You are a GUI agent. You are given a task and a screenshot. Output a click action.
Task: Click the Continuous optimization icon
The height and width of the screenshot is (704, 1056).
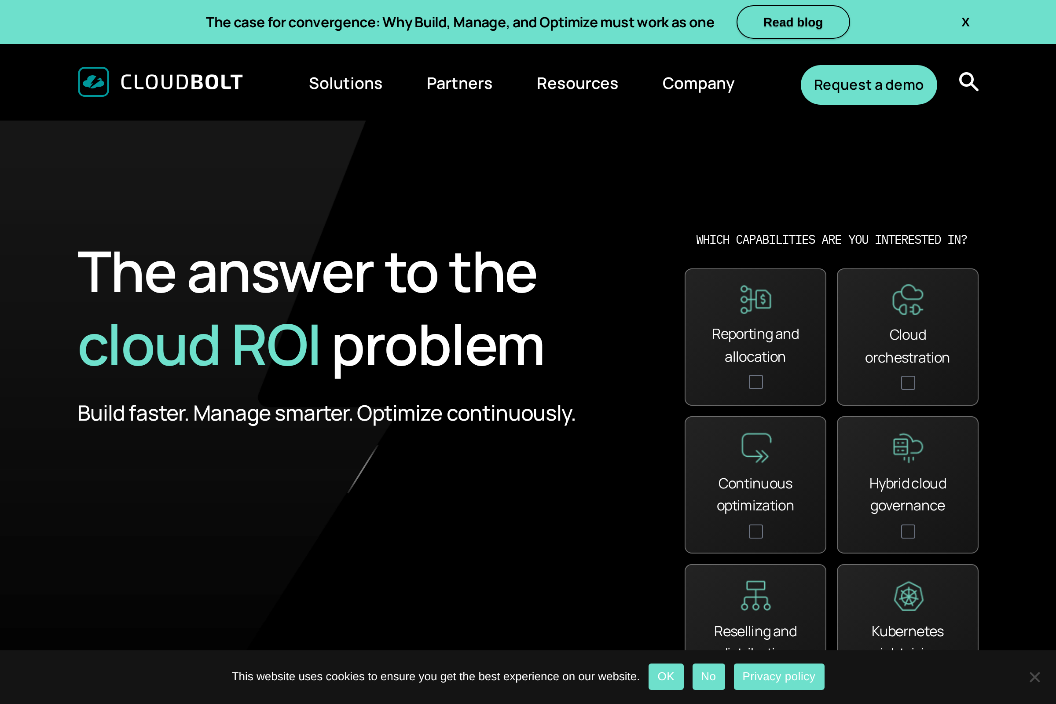(755, 447)
